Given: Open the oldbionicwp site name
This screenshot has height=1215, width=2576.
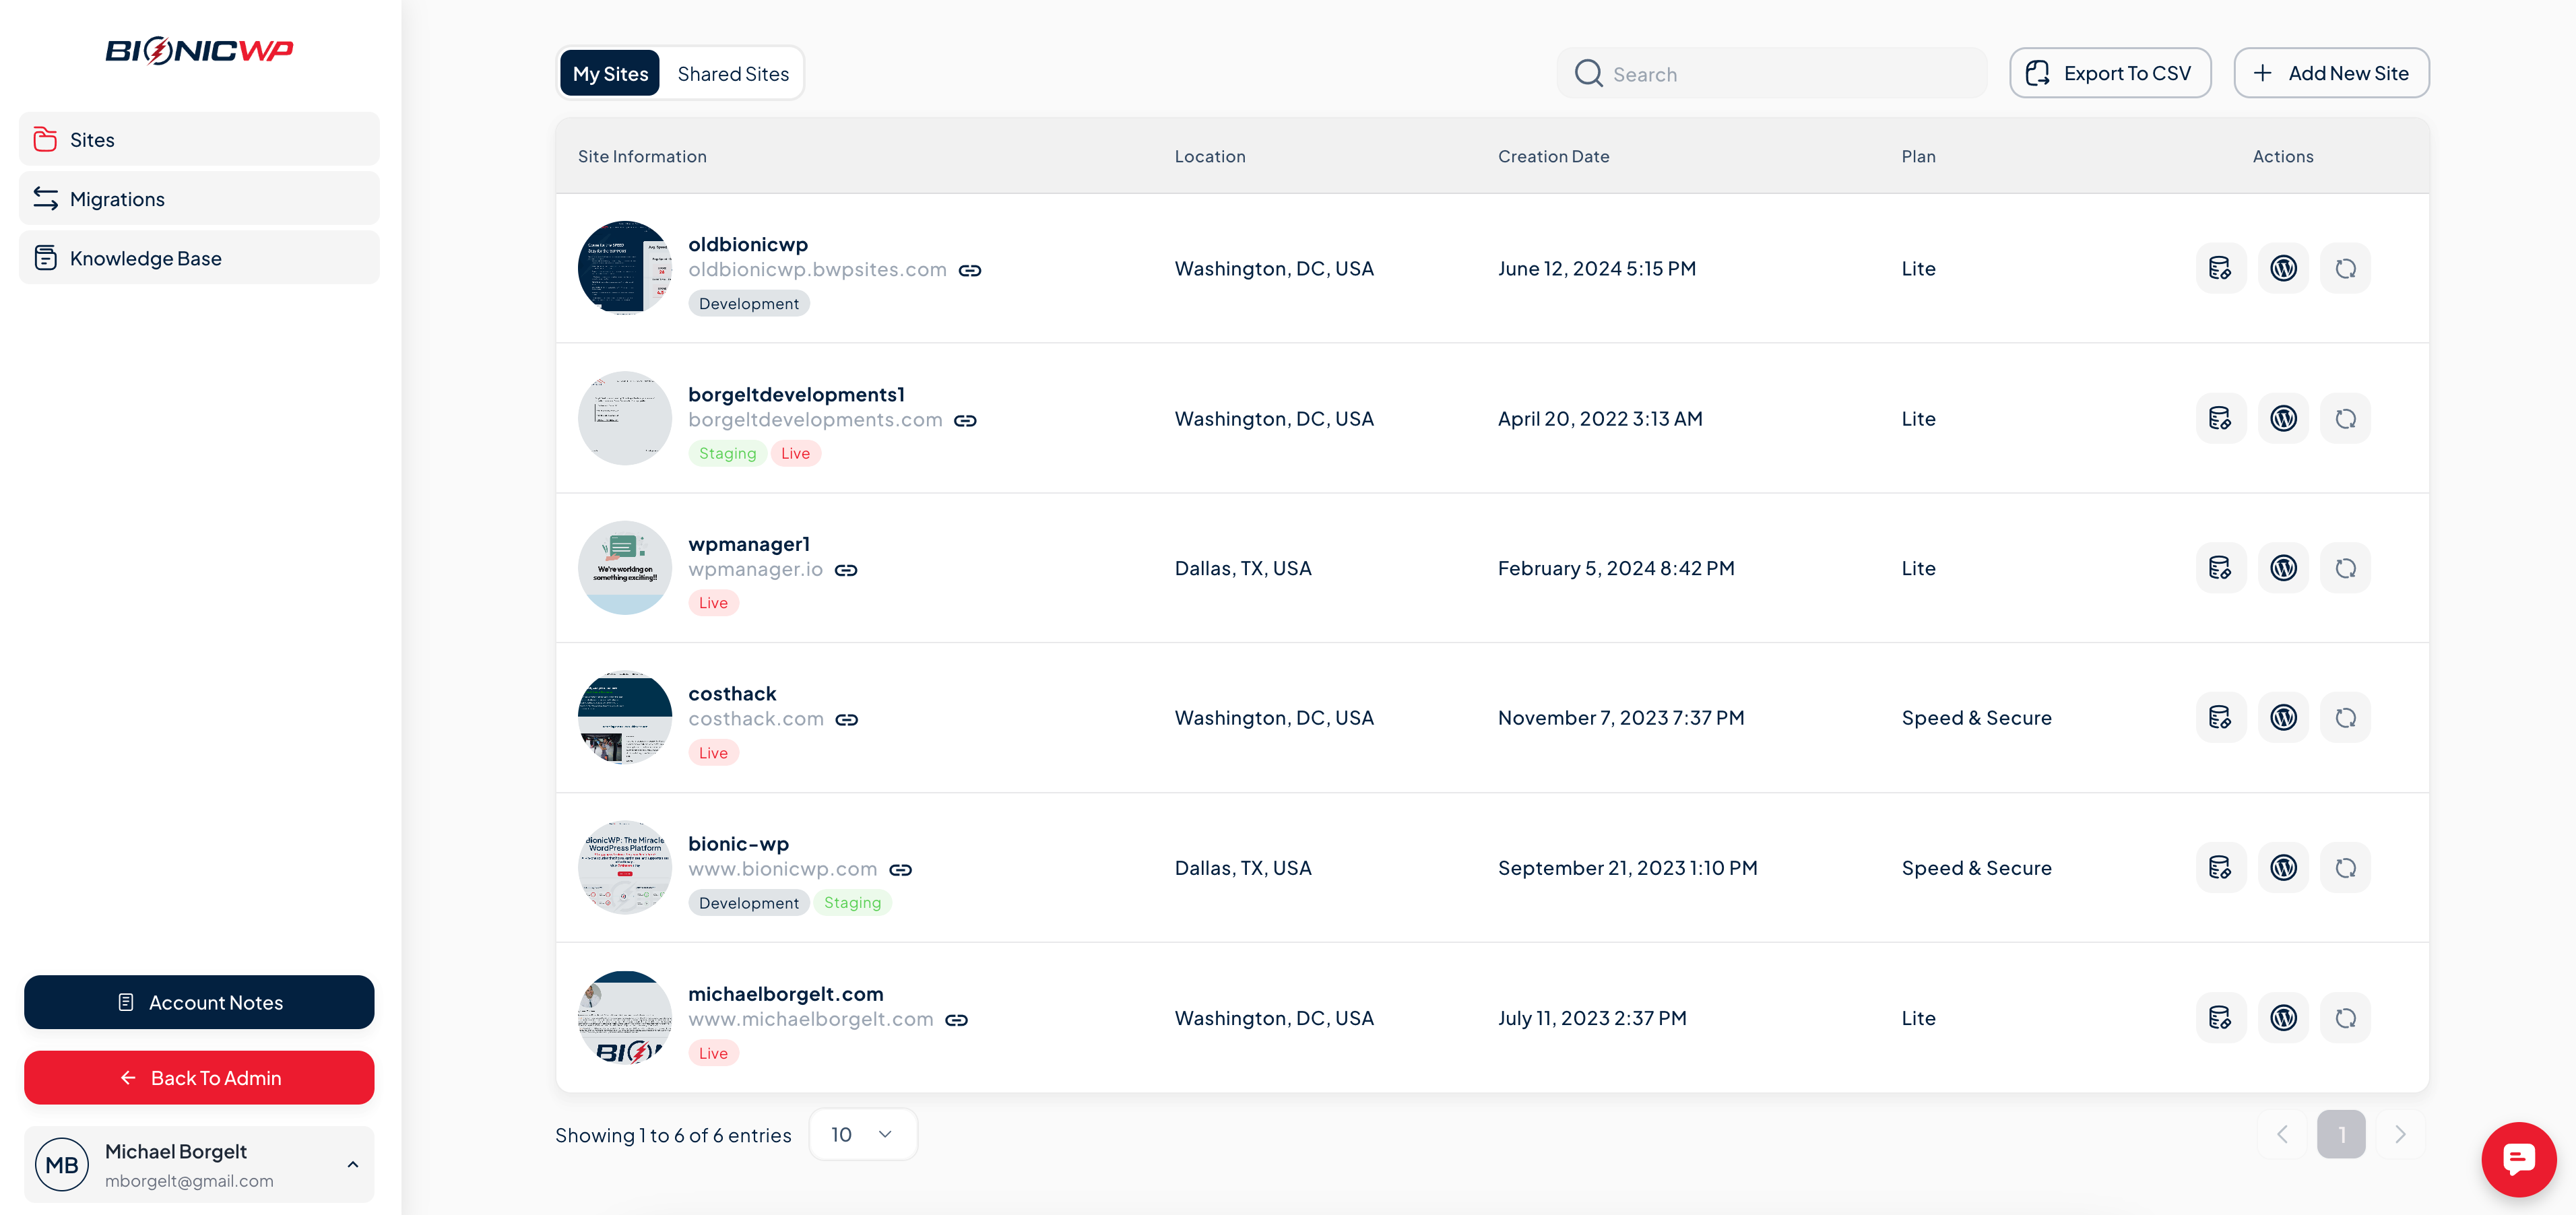Looking at the screenshot, I should [748, 244].
